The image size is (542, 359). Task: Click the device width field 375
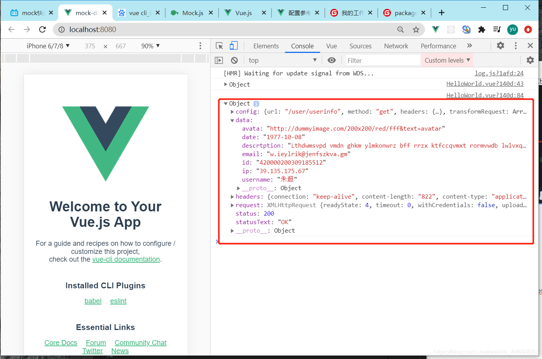tap(90, 46)
